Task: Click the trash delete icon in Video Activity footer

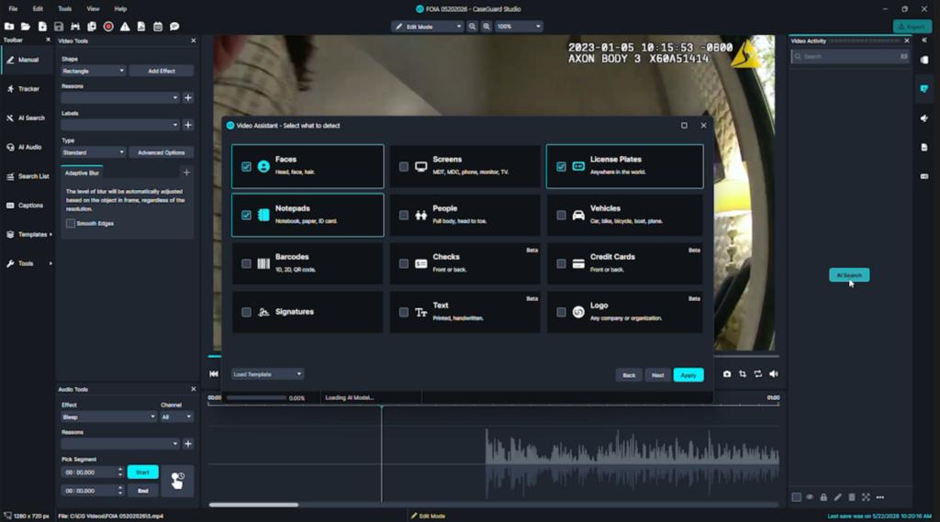Action: tap(852, 497)
